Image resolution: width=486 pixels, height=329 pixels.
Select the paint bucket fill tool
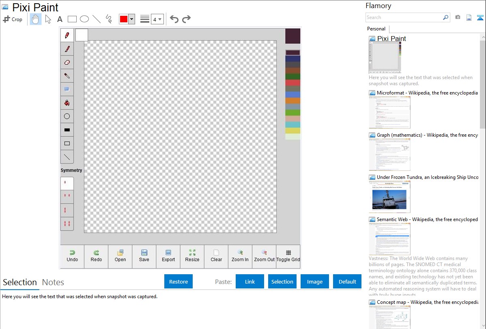(x=67, y=103)
